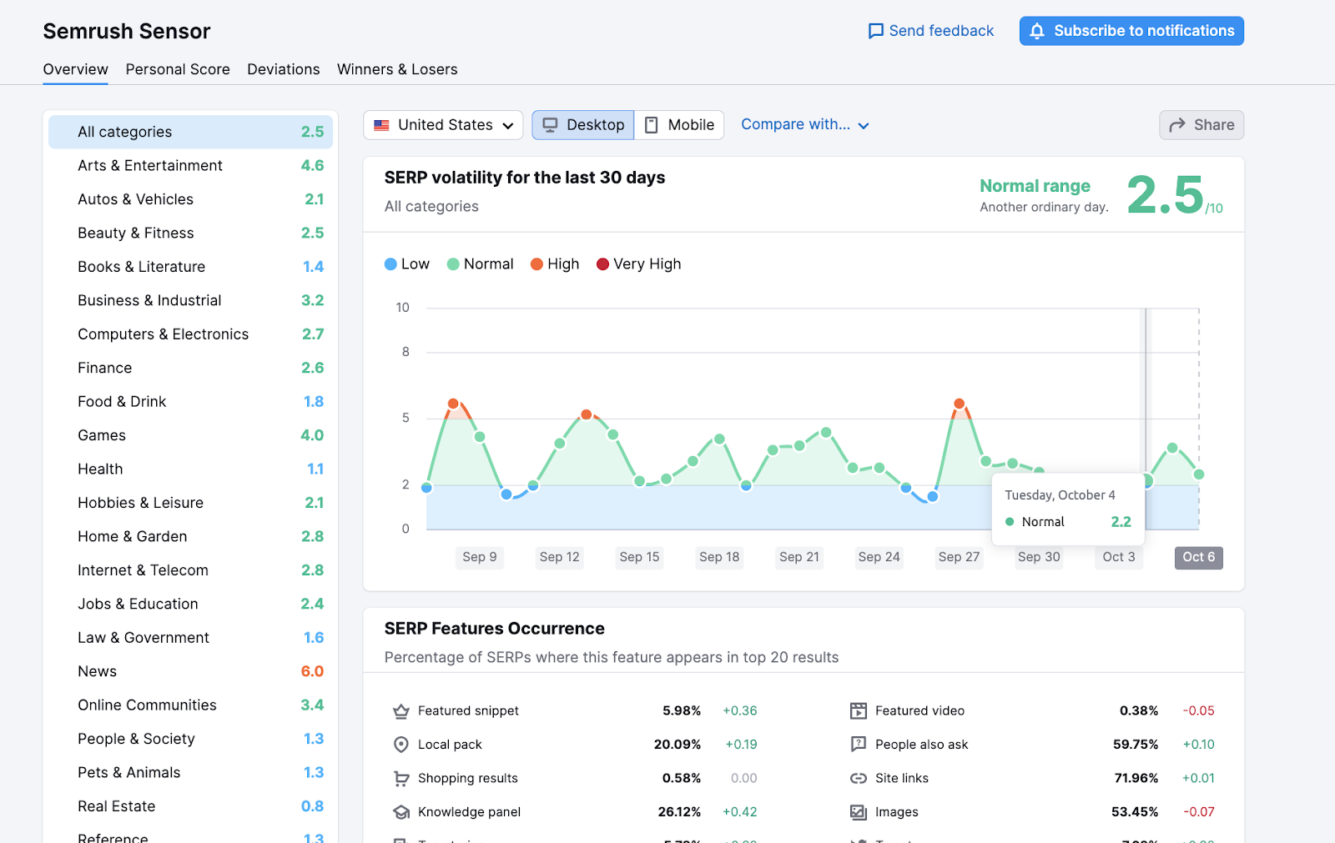The width and height of the screenshot is (1335, 843).
Task: Select Computers & Electronics category
Action: (x=191, y=334)
